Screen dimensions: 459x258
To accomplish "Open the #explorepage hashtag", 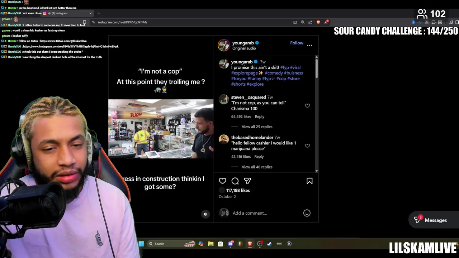I will click(245, 73).
